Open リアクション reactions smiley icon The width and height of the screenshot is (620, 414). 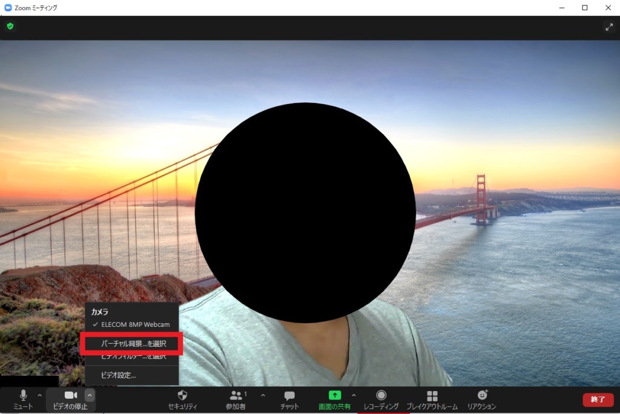pos(481,399)
